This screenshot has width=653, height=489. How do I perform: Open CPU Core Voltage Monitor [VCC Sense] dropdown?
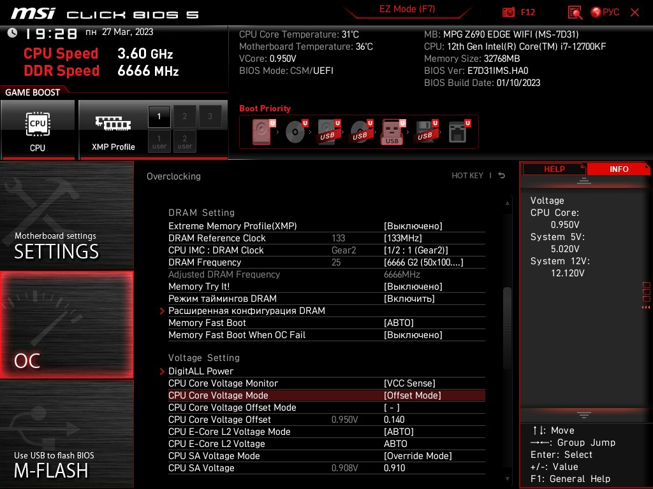point(409,383)
